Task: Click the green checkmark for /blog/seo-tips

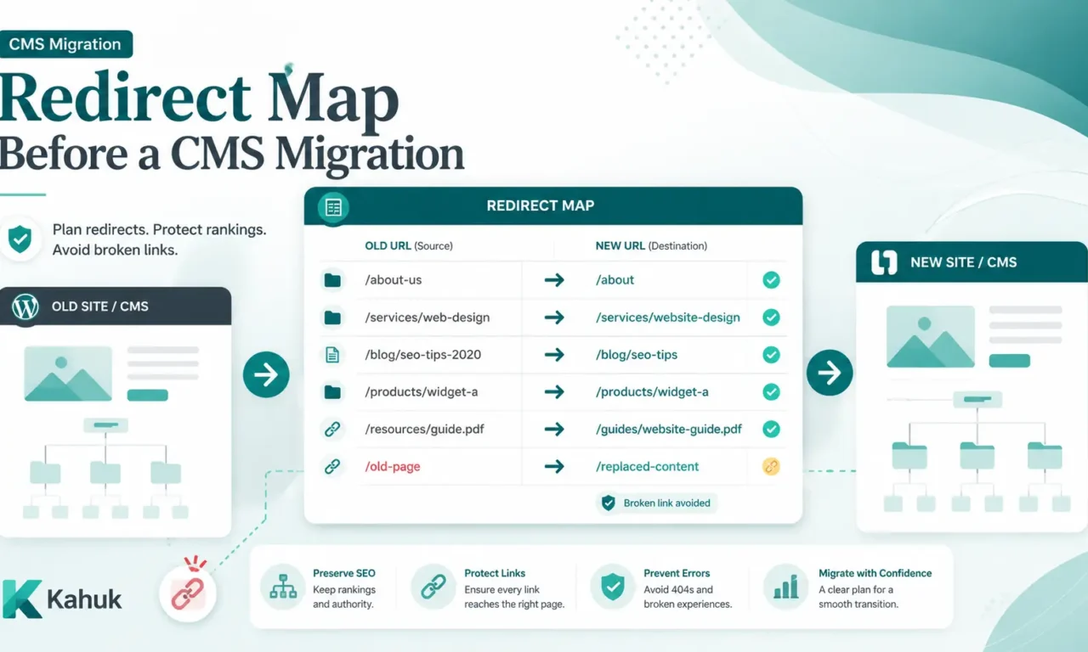Action: click(x=771, y=355)
